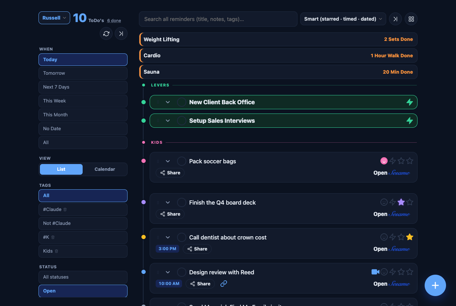Screen dimensions: 456x306
Task: Expand New Client Back Office chevron
Action: coord(168,102)
